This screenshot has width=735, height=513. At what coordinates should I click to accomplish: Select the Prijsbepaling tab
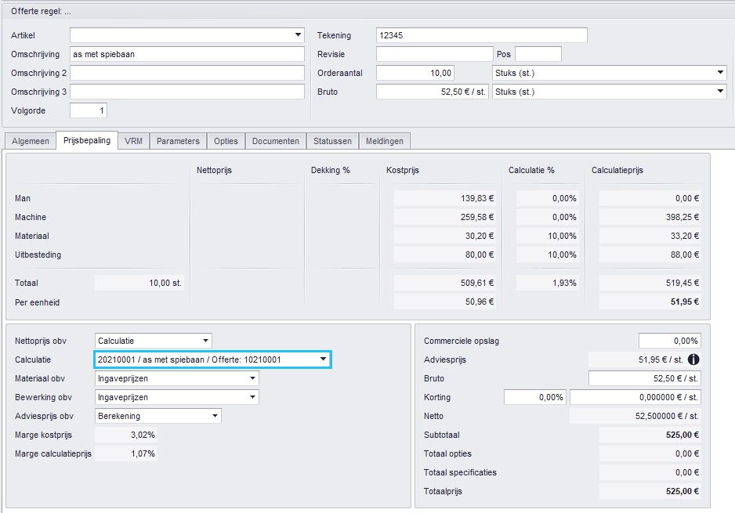[87, 140]
